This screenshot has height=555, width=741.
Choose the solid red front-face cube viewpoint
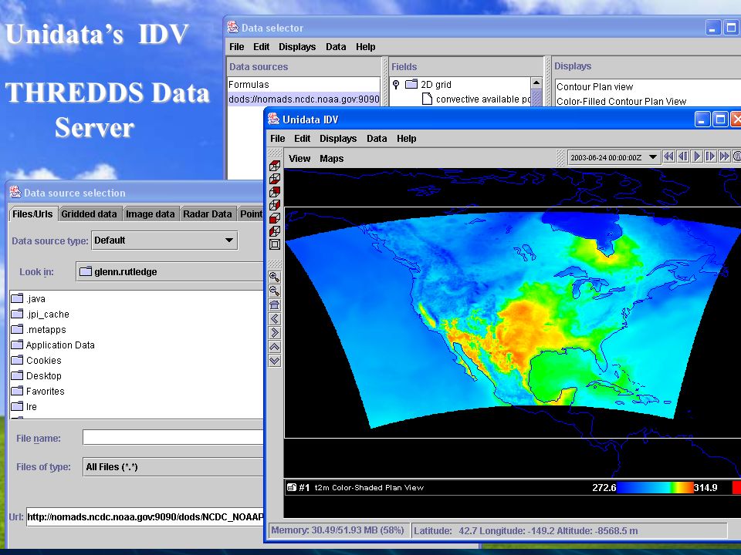[x=275, y=218]
